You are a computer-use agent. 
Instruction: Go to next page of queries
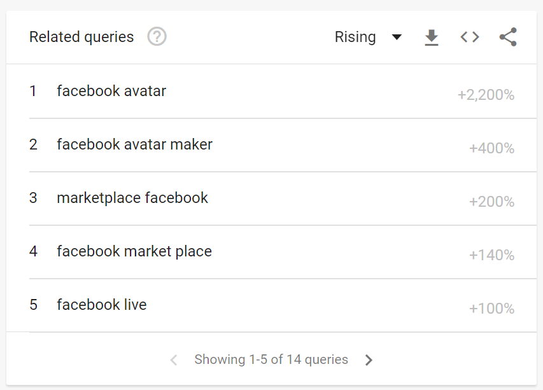pos(369,360)
